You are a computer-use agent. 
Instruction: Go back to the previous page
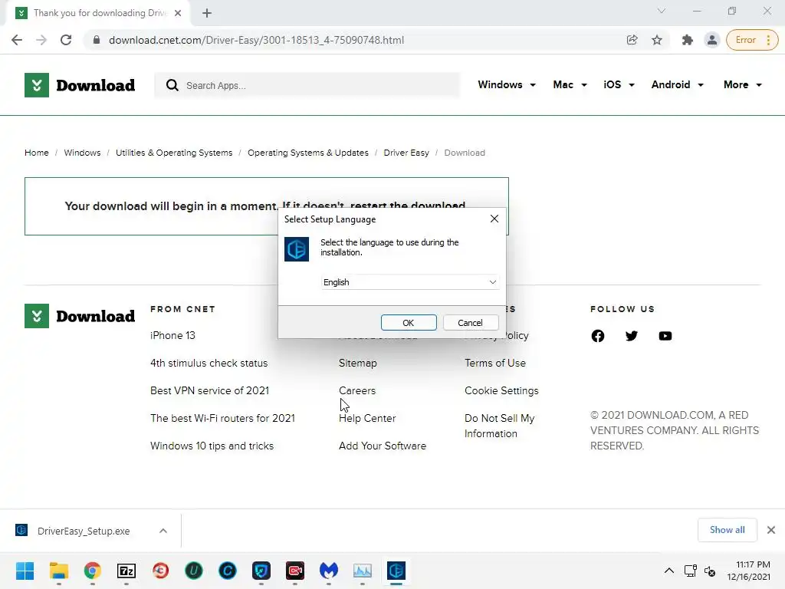click(17, 40)
